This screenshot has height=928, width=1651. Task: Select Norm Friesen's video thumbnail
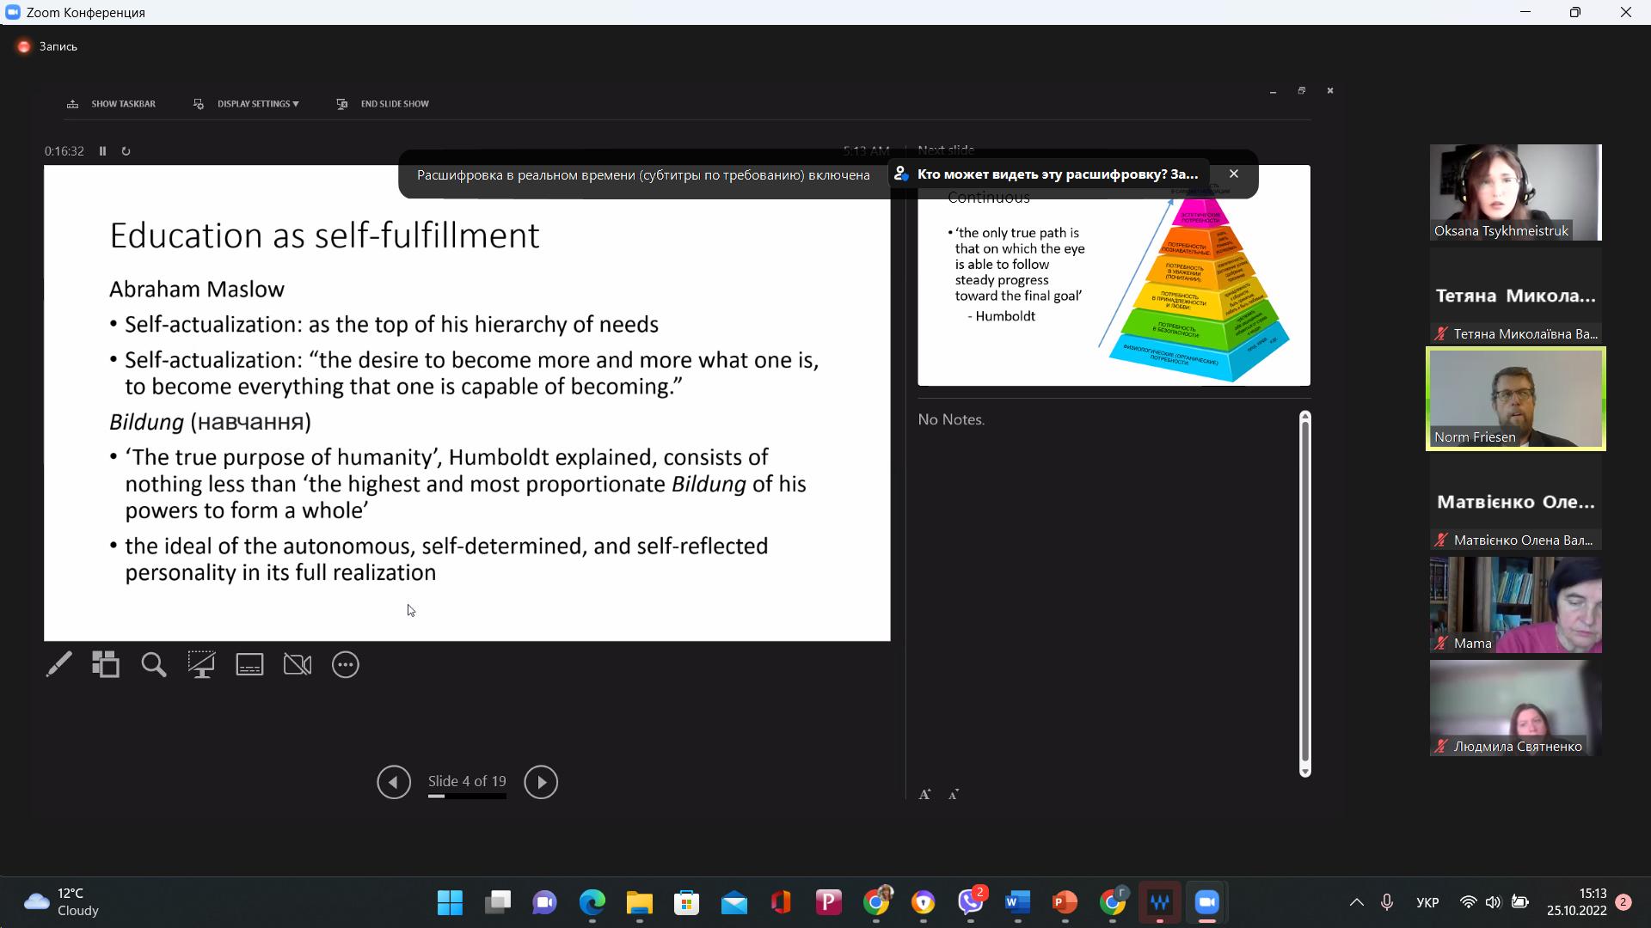click(x=1515, y=399)
